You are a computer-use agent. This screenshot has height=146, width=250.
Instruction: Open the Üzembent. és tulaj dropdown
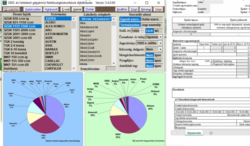[160, 37]
